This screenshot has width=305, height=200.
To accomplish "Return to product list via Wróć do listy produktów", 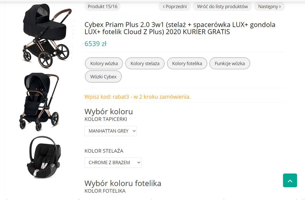I will (222, 7).
